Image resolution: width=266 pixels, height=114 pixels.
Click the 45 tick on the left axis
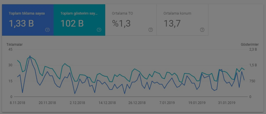coord(10,49)
